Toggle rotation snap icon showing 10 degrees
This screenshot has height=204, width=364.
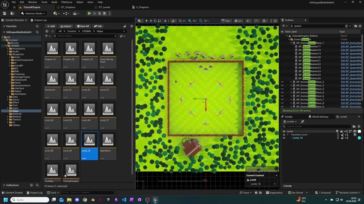click(x=201, y=21)
